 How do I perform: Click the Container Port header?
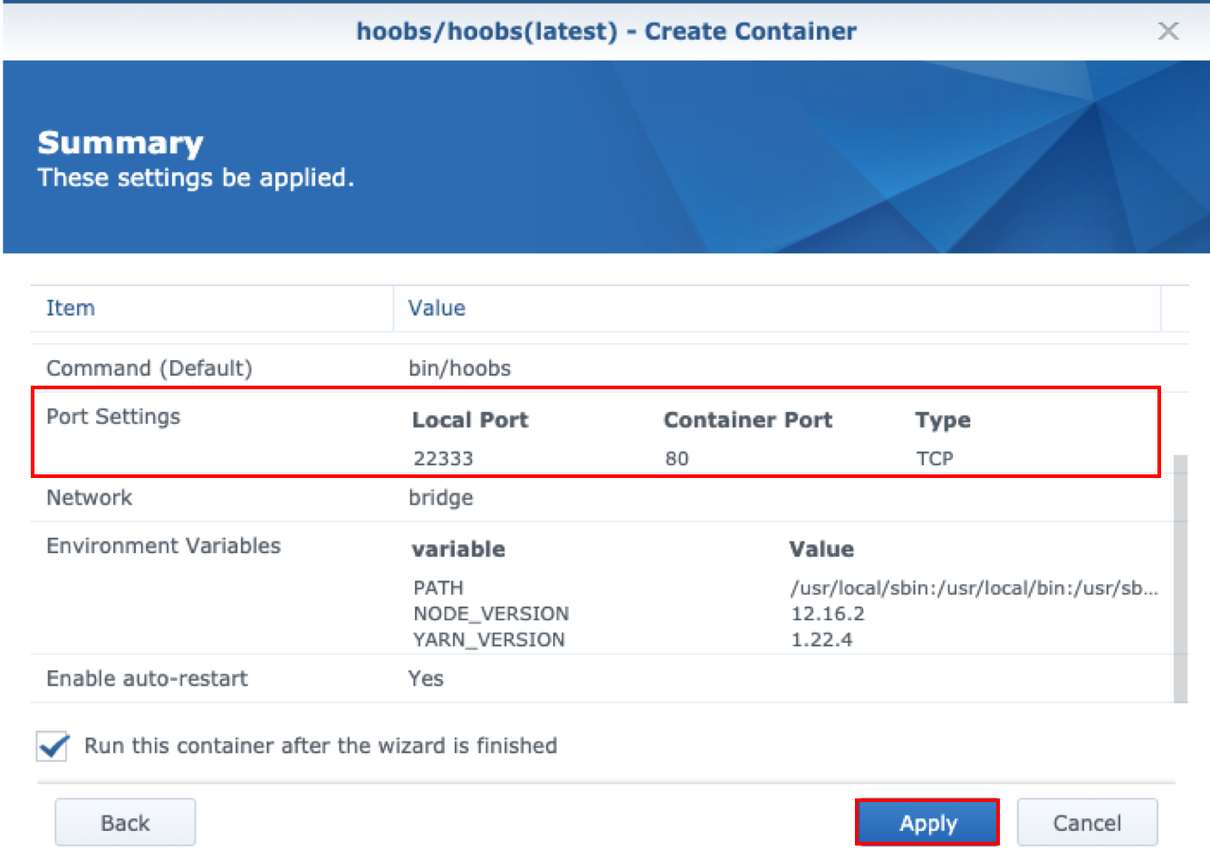pos(748,420)
